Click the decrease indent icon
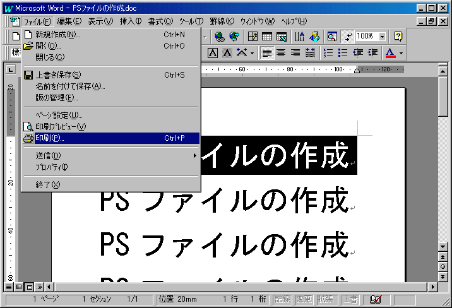The height and width of the screenshot is (308, 452). pyautogui.click(x=358, y=53)
